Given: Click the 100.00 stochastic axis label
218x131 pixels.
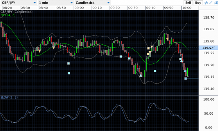Looking at the screenshot, I should point(209,99).
